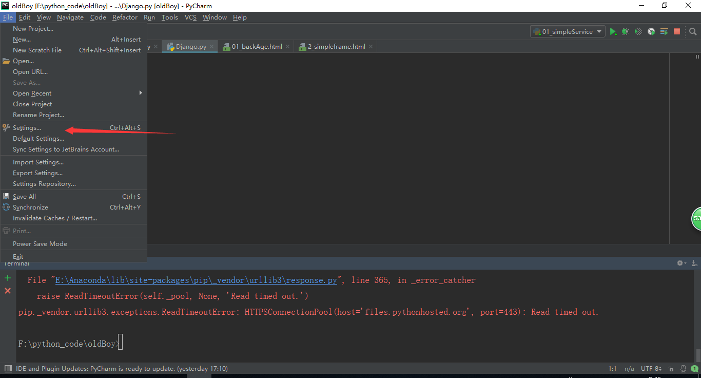Launch the profiler run icon

point(651,32)
